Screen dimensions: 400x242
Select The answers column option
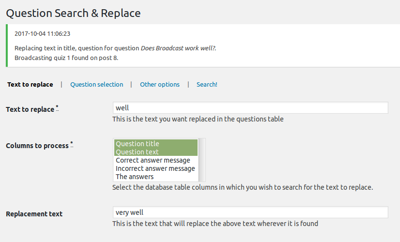pyautogui.click(x=134, y=177)
